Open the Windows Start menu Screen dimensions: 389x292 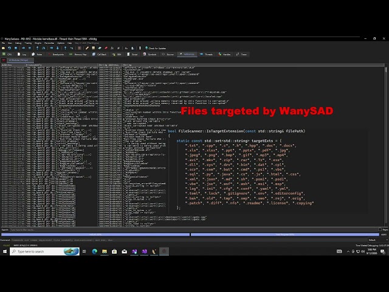point(5,251)
